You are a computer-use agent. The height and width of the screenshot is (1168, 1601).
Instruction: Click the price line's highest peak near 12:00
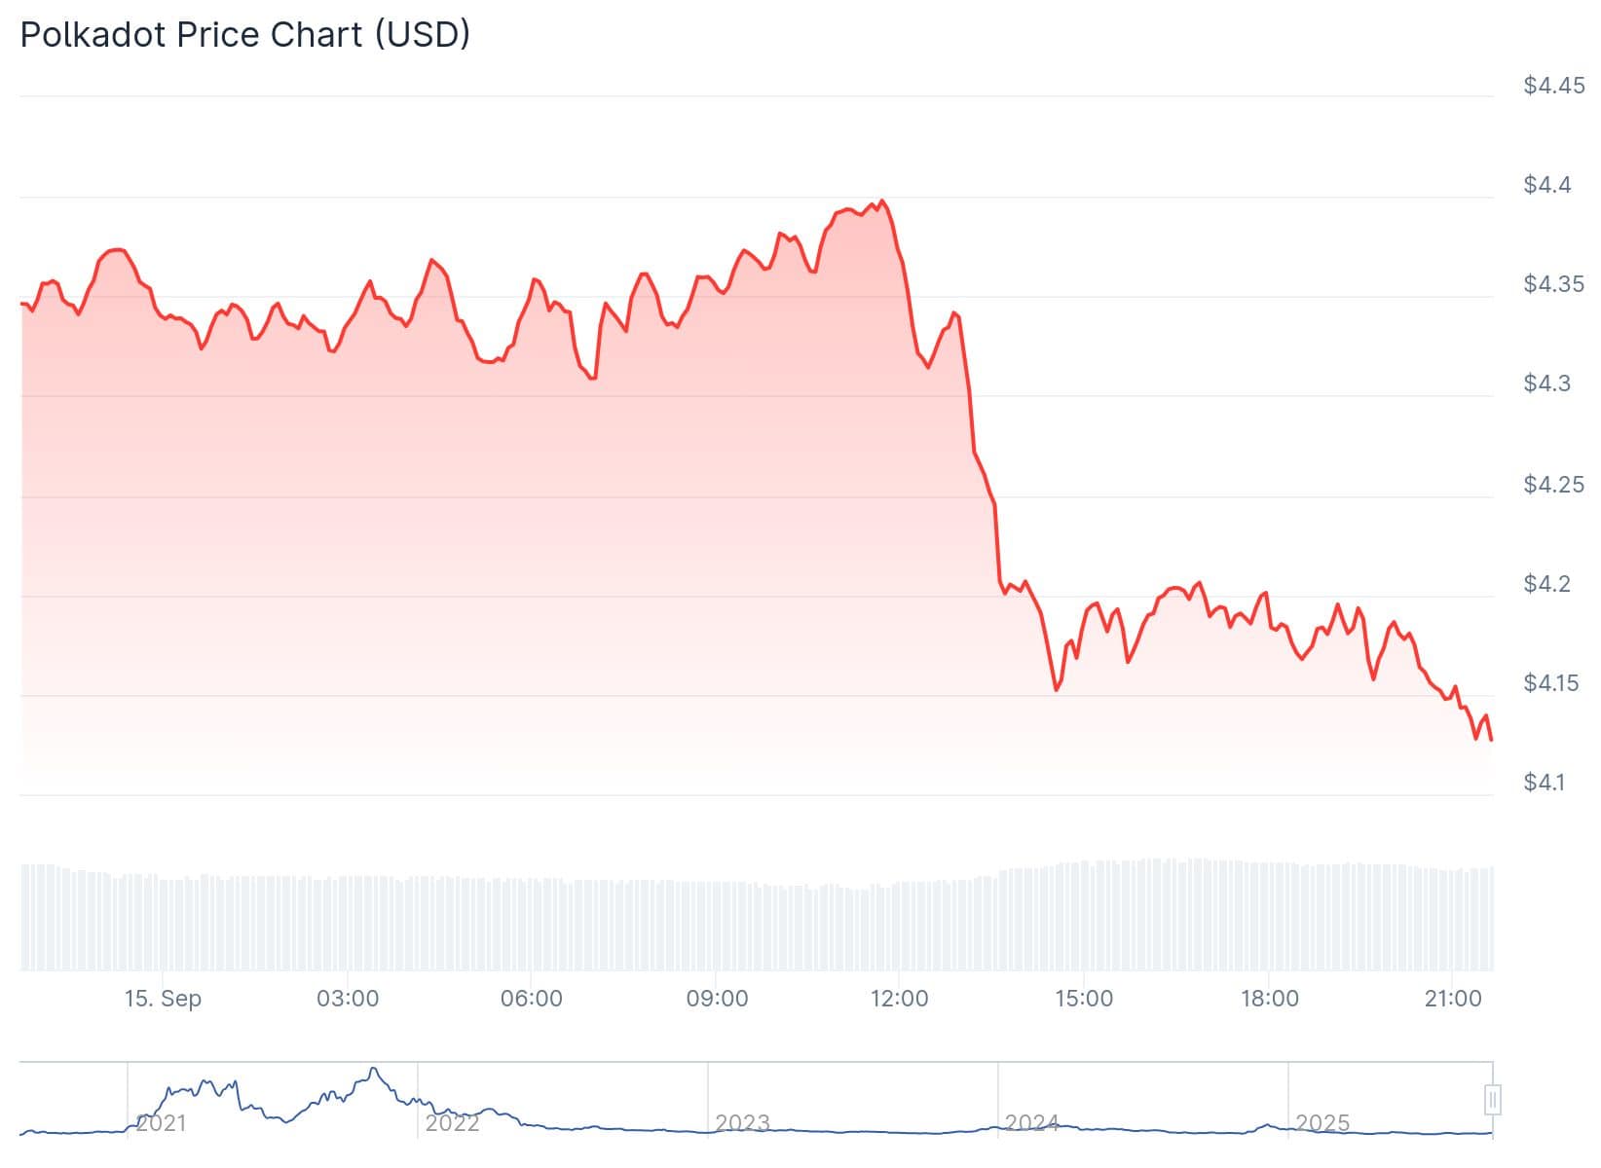[x=881, y=201]
